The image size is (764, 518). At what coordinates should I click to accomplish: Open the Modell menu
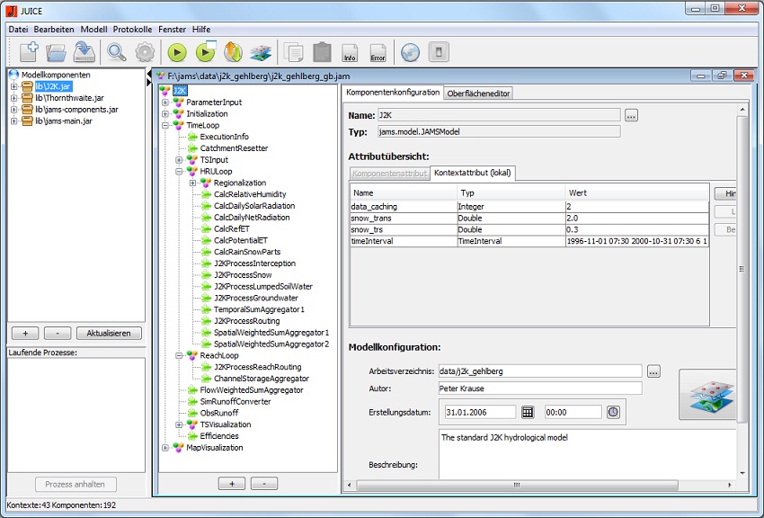94,30
